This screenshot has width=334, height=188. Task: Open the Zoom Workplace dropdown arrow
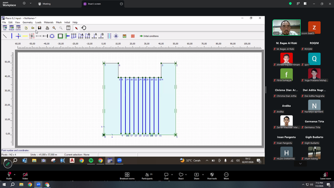pos(30,4)
